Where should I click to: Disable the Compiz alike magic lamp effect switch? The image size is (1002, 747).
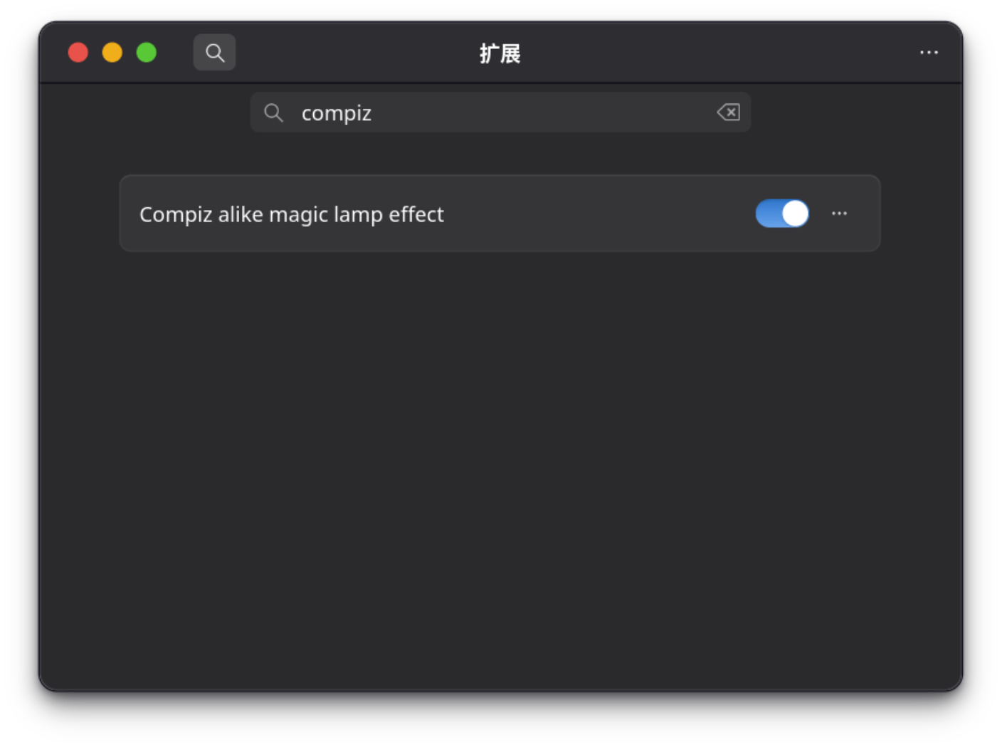(x=782, y=213)
